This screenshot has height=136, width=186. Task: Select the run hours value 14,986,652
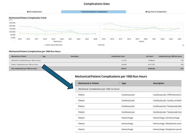click(x=151, y=60)
